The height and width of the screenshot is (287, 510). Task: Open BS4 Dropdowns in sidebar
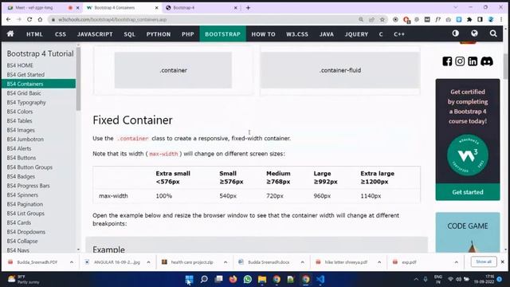(26, 232)
